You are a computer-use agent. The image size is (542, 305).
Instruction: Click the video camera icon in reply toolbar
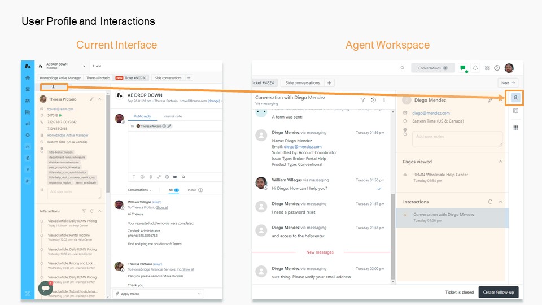175,177
